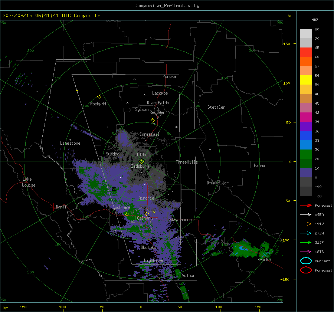The width and height of the screenshot is (334, 312).
Task: Click the blue rain echo northwest of Brooks
Action: (242, 248)
